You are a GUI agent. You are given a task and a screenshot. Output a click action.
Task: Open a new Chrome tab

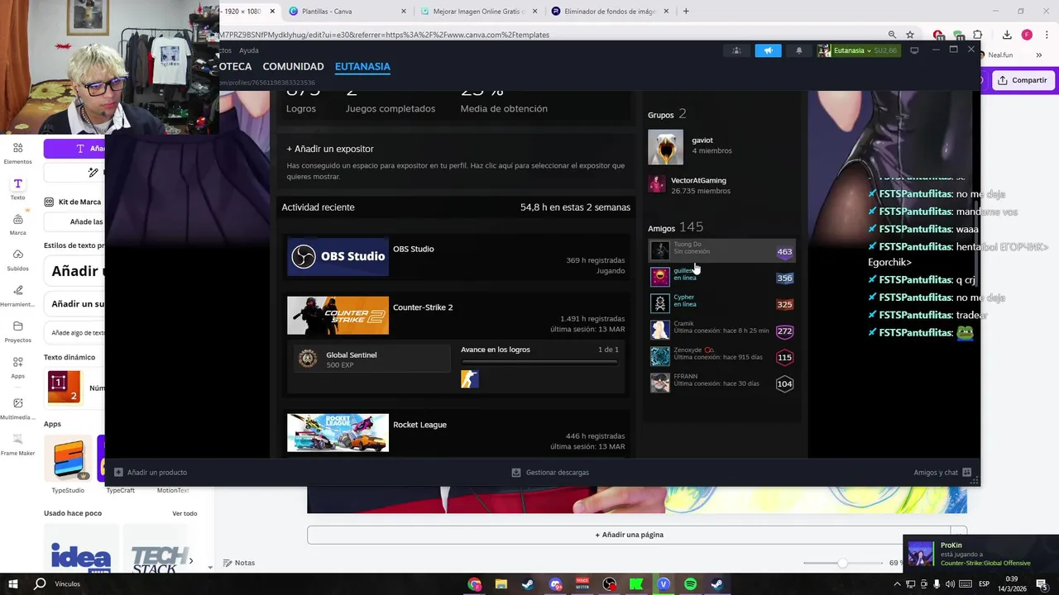(686, 12)
